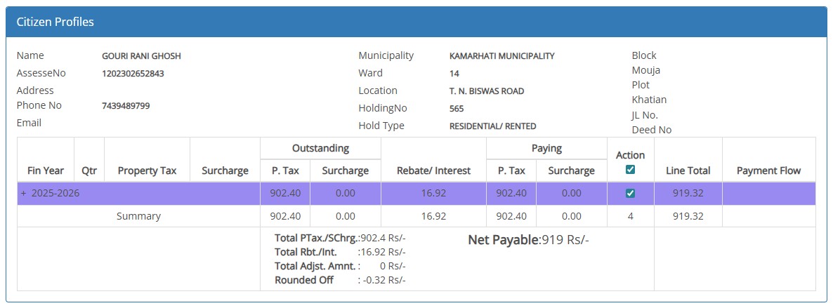Toggle the select-all checkbox under Action header

click(630, 170)
